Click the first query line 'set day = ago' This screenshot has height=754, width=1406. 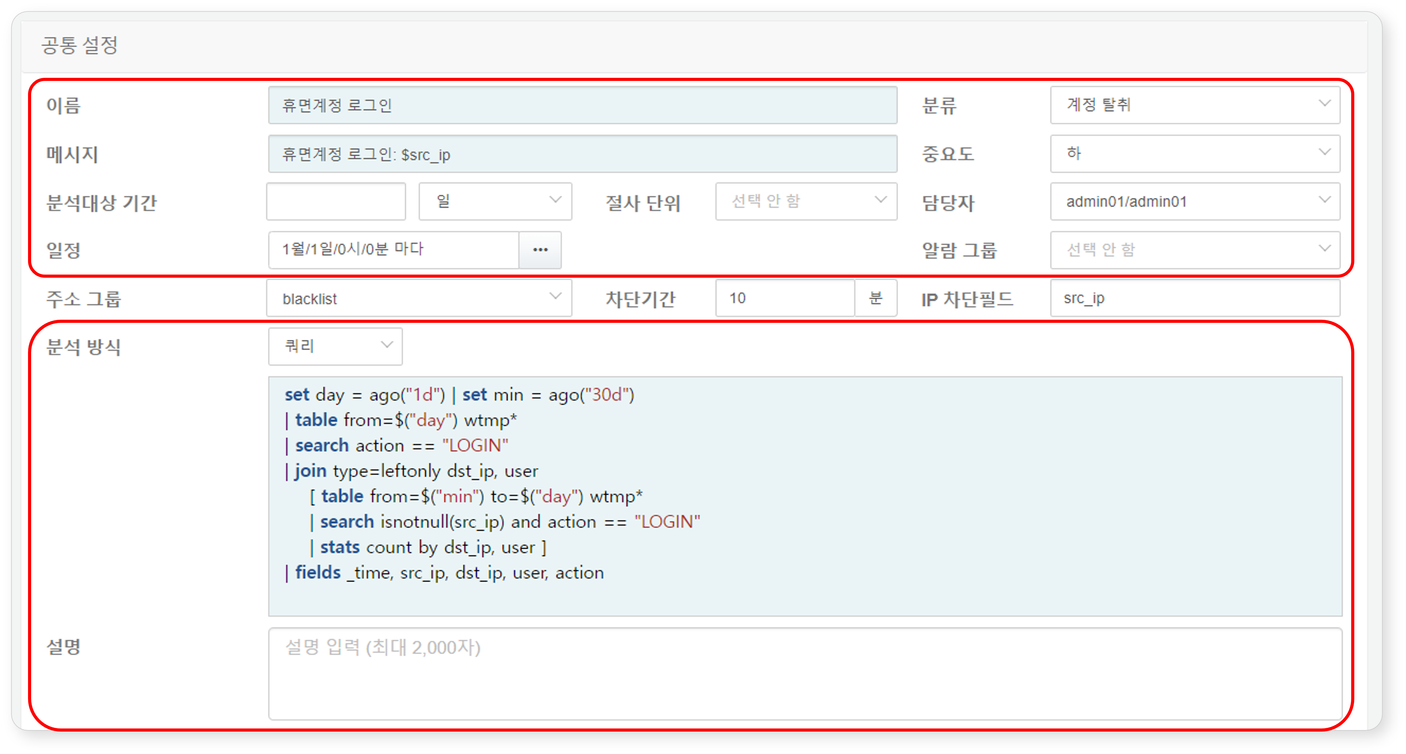point(459,394)
